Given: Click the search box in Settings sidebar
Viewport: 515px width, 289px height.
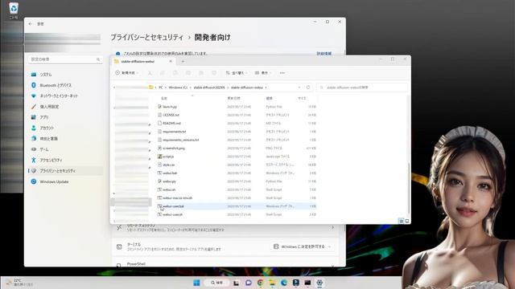Looking at the screenshot, I should tap(65, 59).
